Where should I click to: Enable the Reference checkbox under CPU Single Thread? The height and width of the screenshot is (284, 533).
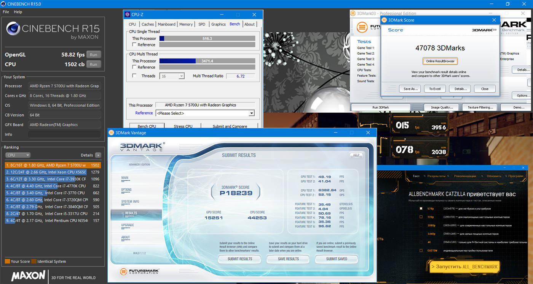click(135, 44)
